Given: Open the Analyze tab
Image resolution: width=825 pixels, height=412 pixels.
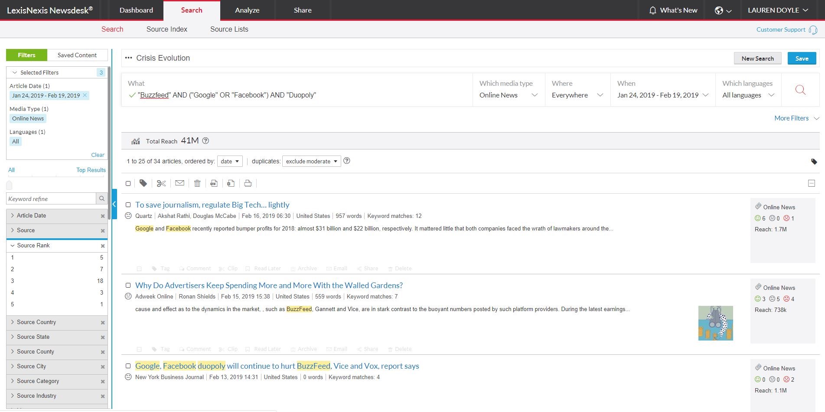Looking at the screenshot, I should [x=247, y=10].
